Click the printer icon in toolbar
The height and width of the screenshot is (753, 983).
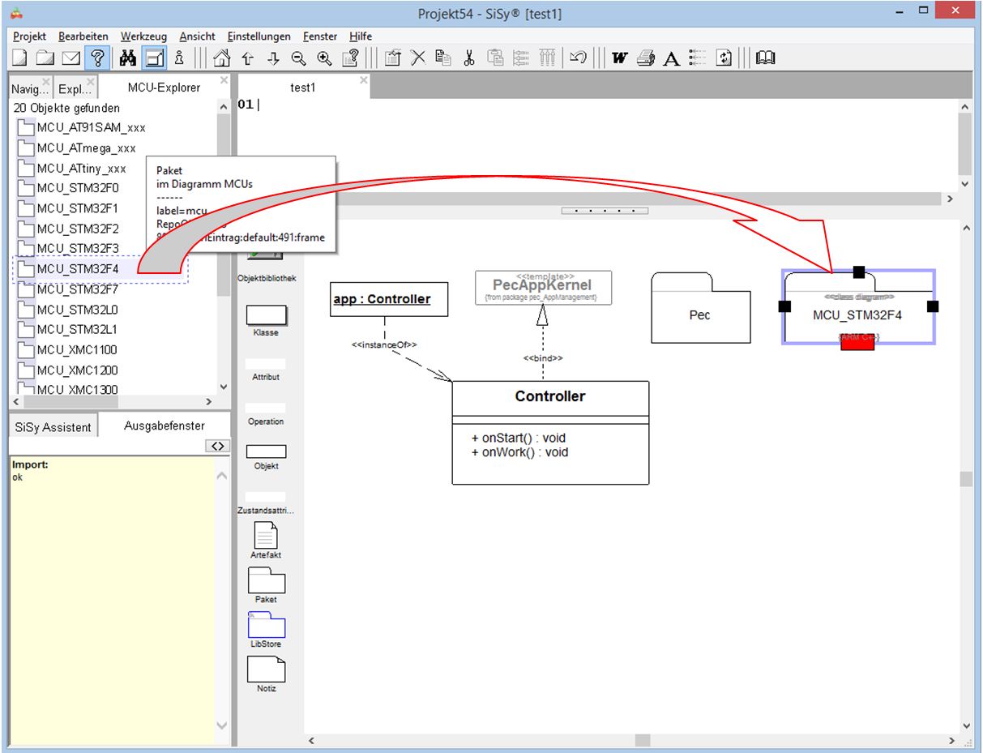coord(646,58)
